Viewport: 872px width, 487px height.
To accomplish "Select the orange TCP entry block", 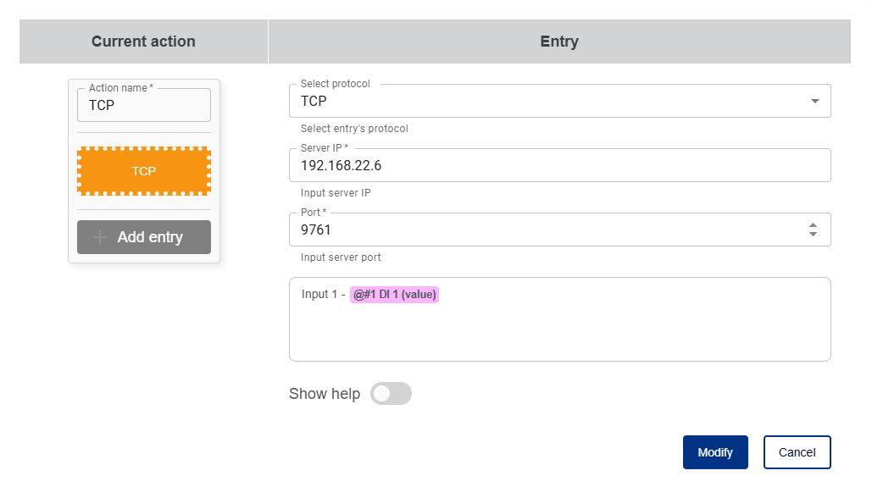I will point(144,171).
